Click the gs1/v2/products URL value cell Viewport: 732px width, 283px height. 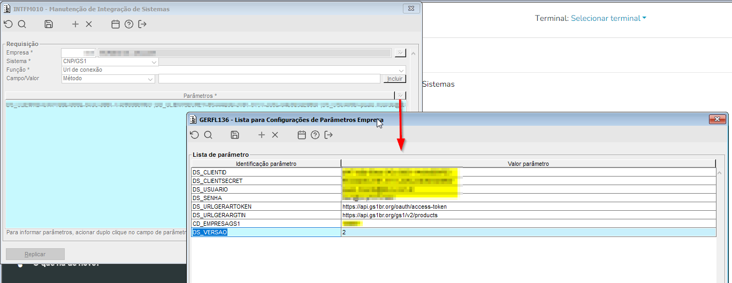click(x=528, y=215)
